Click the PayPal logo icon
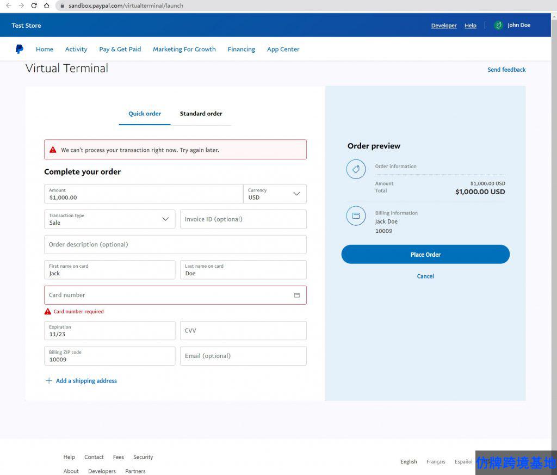Viewport: 557px width, 475px height. click(20, 49)
